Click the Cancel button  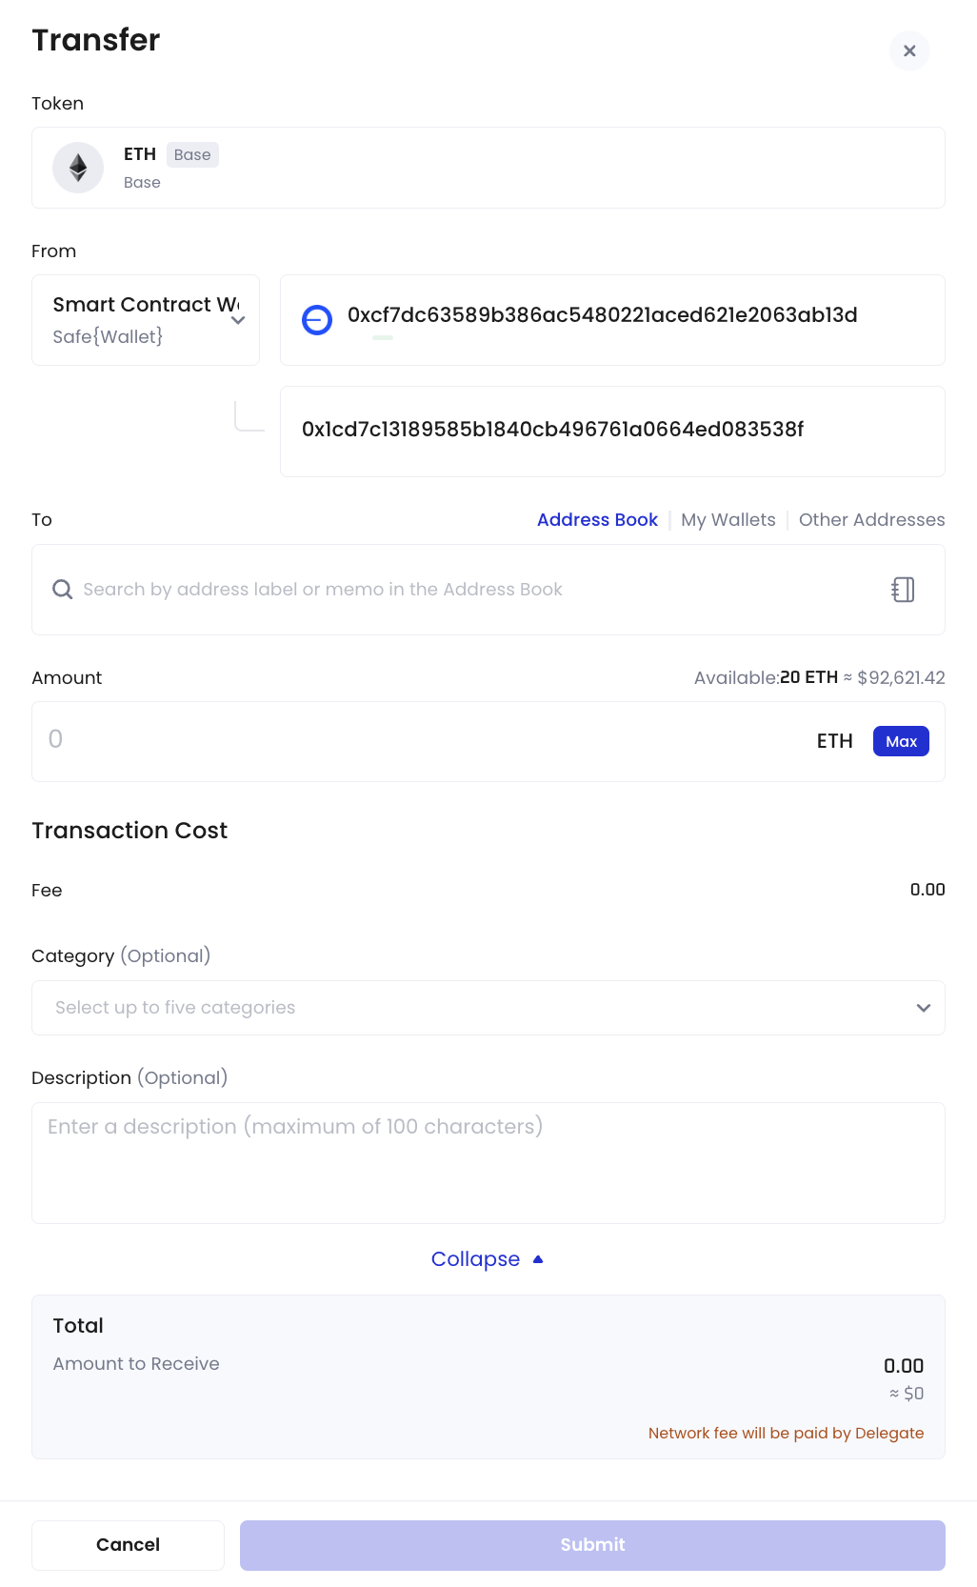coord(129,1545)
